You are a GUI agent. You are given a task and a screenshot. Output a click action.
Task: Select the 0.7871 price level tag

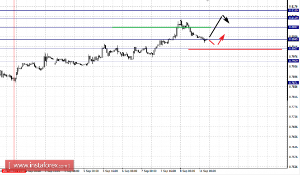tap(293, 83)
